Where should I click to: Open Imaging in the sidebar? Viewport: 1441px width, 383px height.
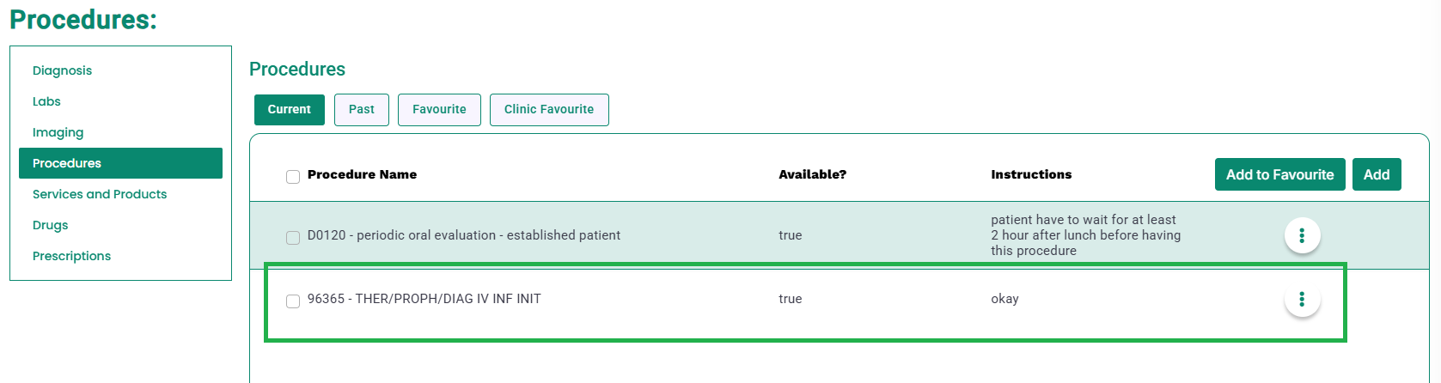pos(58,132)
